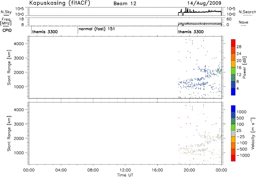Click the '08:00' time tick label
This screenshot has height=177, width=256.
(93, 170)
